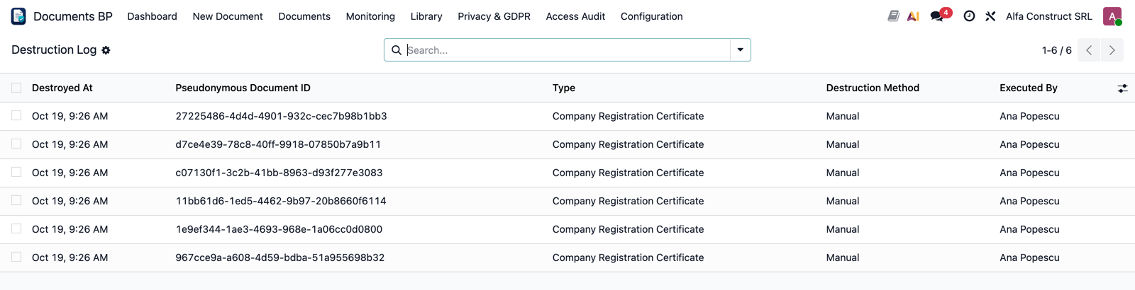
Task: Click the user avatar A icon
Action: pos(1112,16)
